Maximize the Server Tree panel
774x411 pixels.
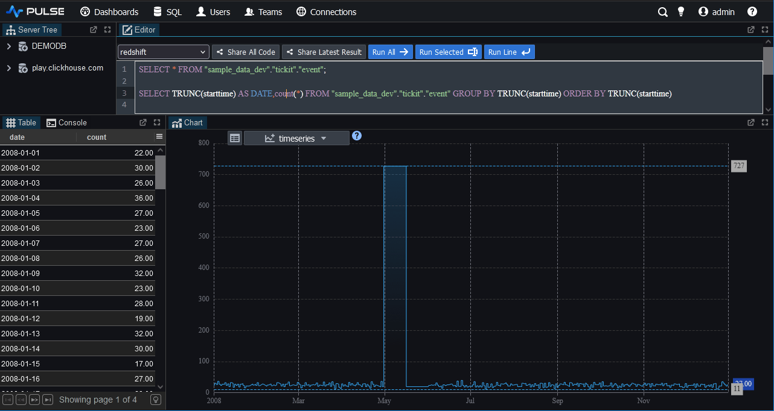click(107, 30)
